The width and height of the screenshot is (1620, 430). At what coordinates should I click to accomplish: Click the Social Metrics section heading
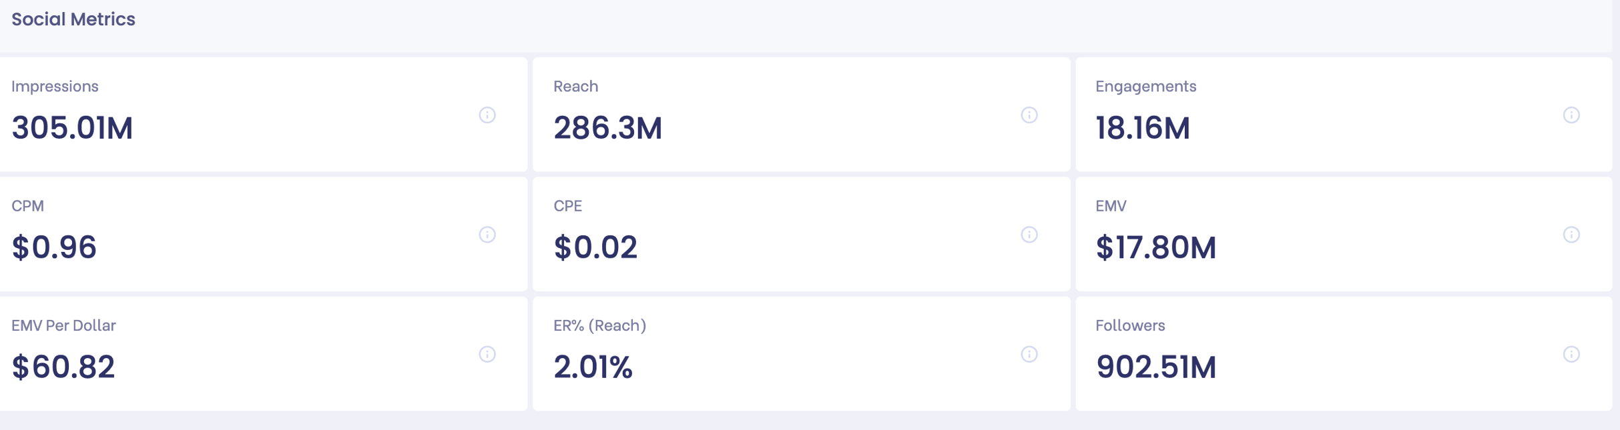(73, 19)
